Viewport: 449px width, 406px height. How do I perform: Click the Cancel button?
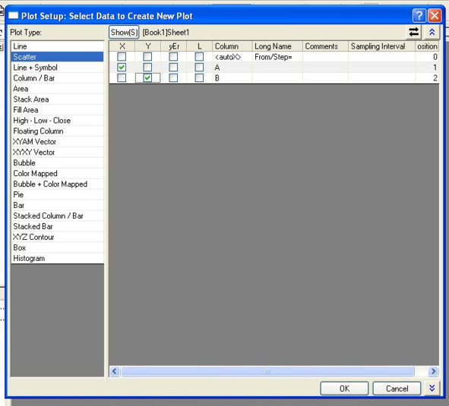tap(397, 389)
